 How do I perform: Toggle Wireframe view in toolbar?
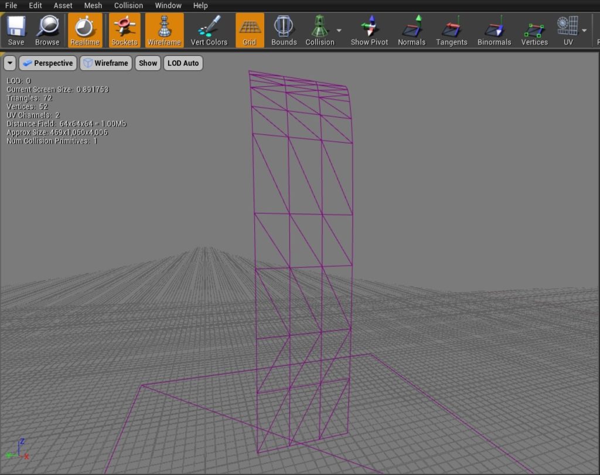coord(164,30)
